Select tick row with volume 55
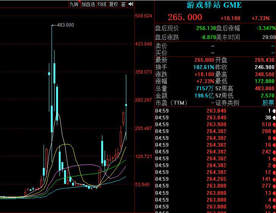Image resolution: width=276 pixels, height=213 pixels. (215, 207)
